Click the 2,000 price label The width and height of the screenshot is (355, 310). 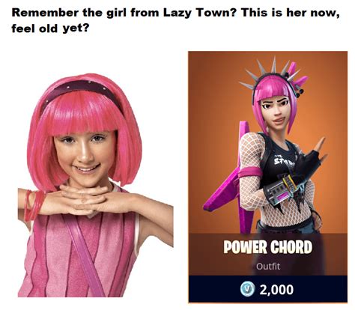(276, 290)
